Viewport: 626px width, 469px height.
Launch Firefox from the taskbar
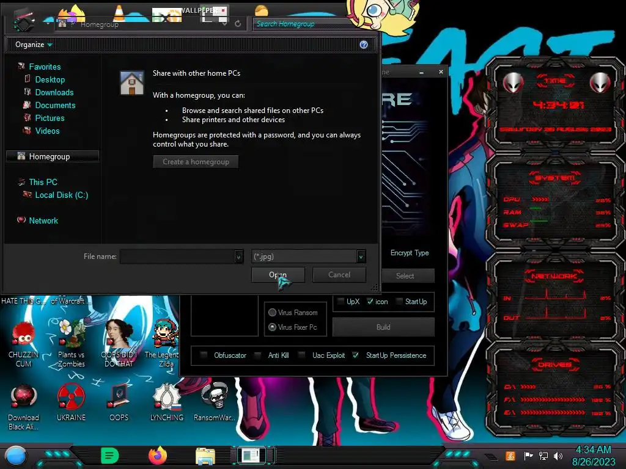158,456
